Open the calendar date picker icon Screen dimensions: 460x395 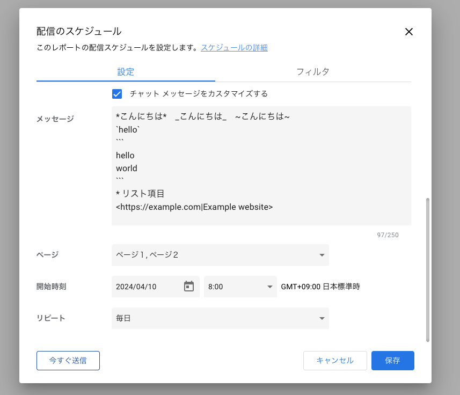(x=189, y=287)
